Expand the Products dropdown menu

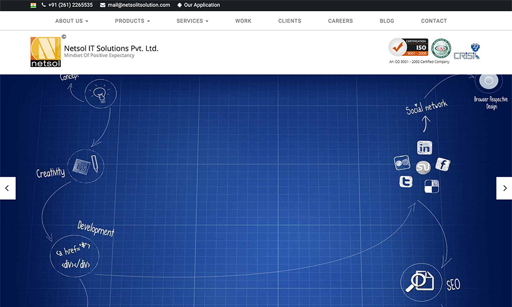coord(132,21)
